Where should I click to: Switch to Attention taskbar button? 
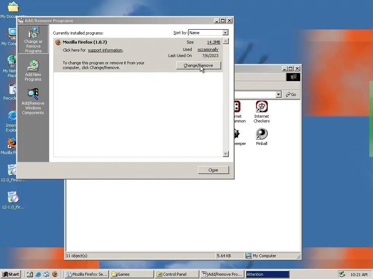click(267, 274)
